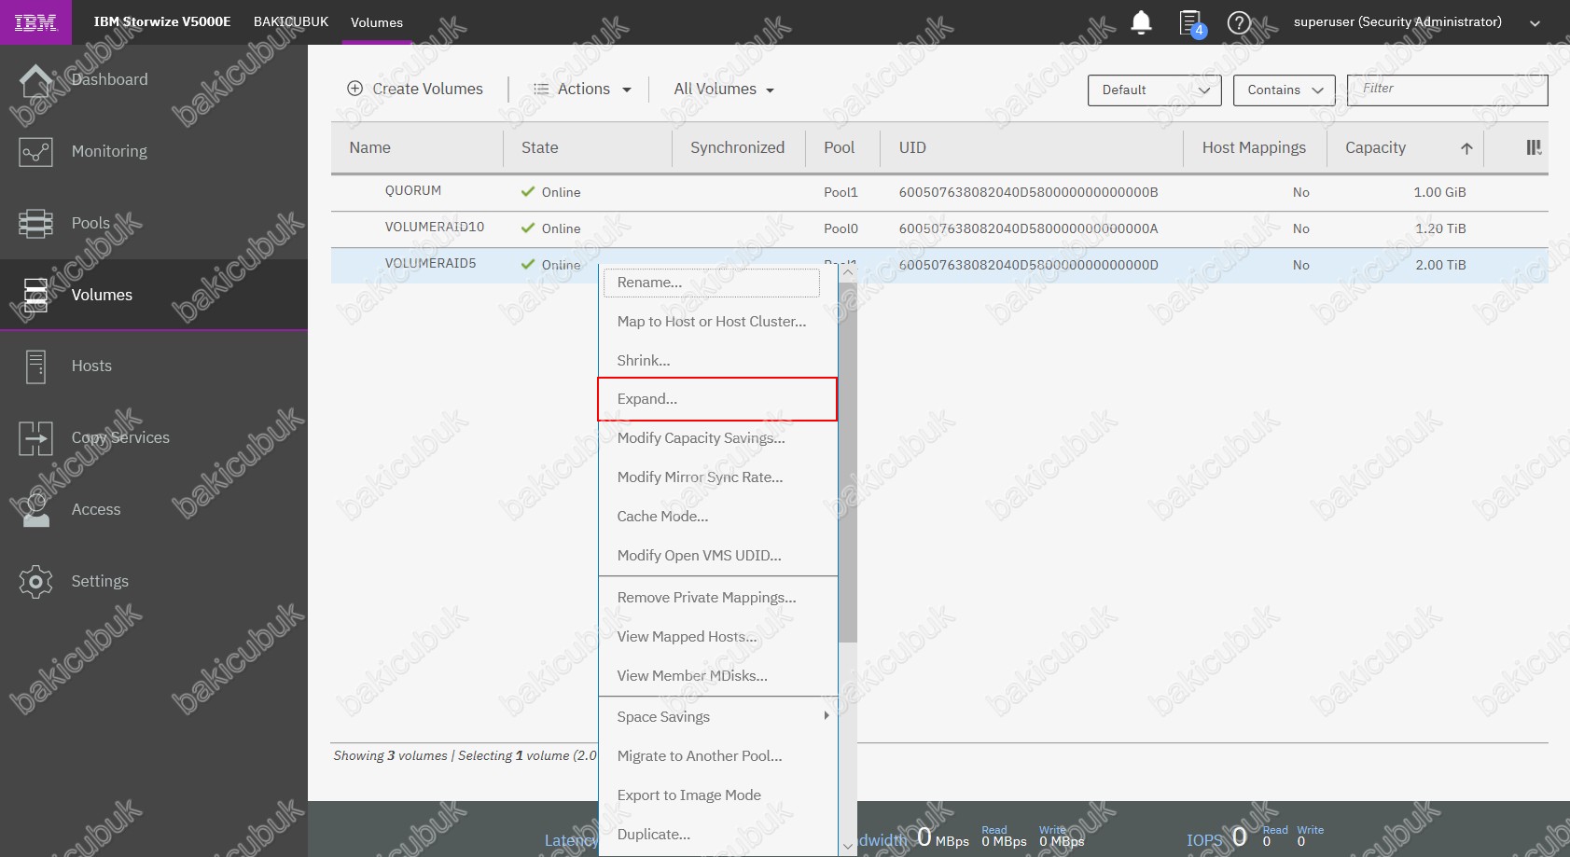Go to Dashboard in the sidebar

click(109, 80)
